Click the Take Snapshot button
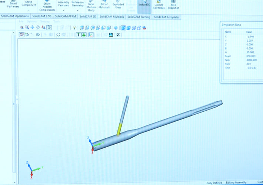This screenshot has height=185, width=263. click(173, 5)
